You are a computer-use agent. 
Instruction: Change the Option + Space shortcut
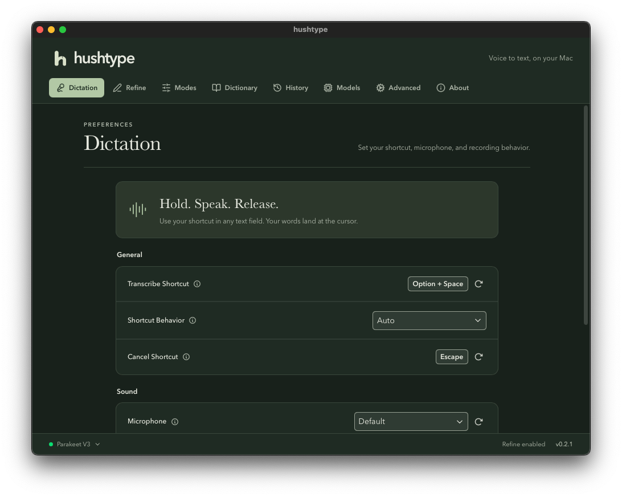click(438, 284)
